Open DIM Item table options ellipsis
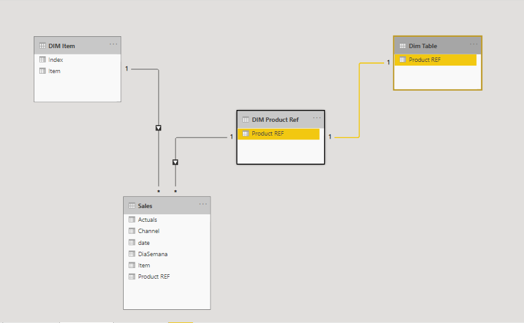Viewport: 524px width, 323px height. coord(113,44)
